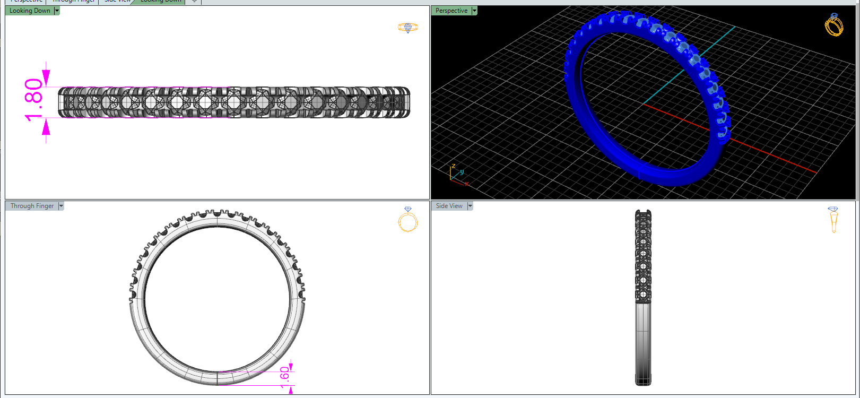Open the Side View viewport dropdown arrow
This screenshot has height=398, width=860.
click(x=470, y=206)
